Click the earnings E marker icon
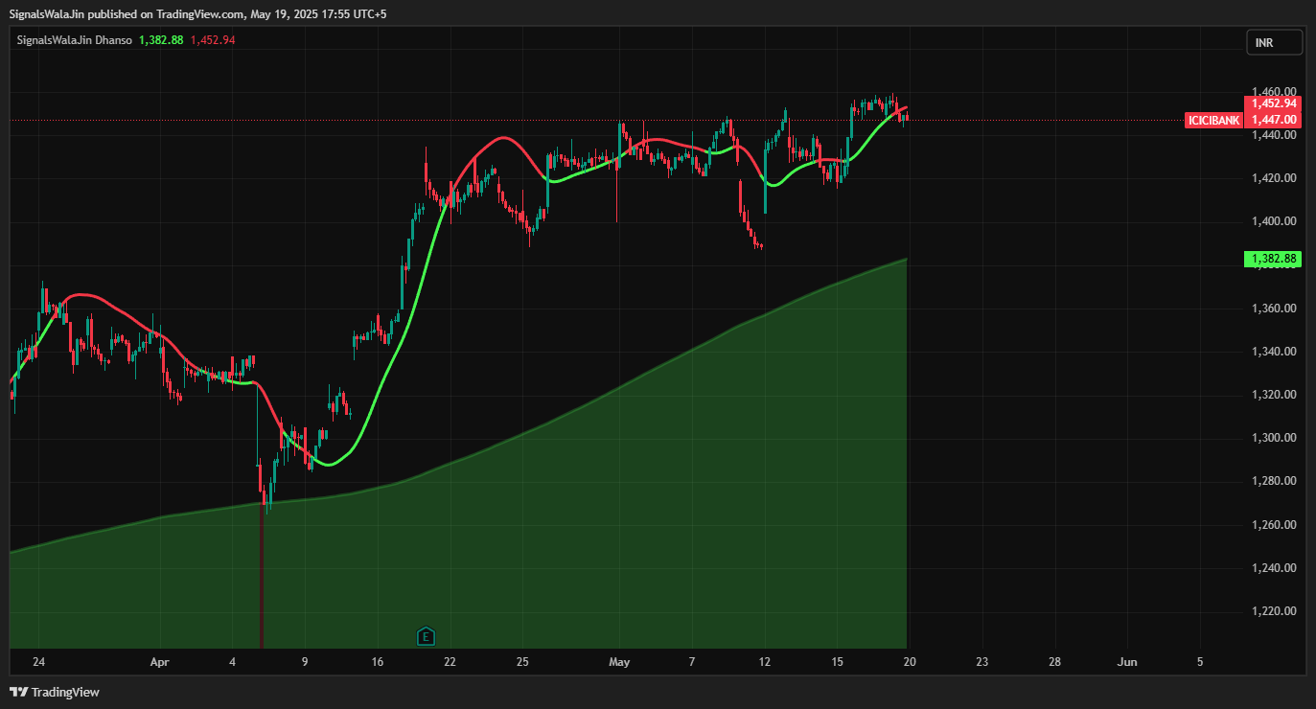 (427, 635)
